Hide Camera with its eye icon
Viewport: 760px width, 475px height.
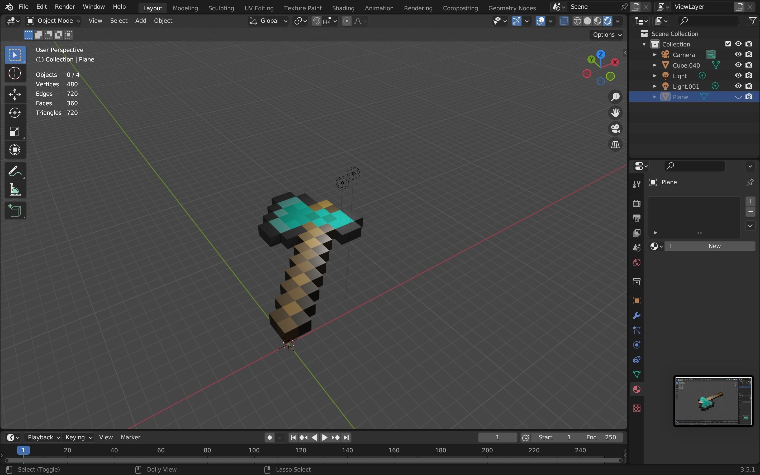click(738, 54)
